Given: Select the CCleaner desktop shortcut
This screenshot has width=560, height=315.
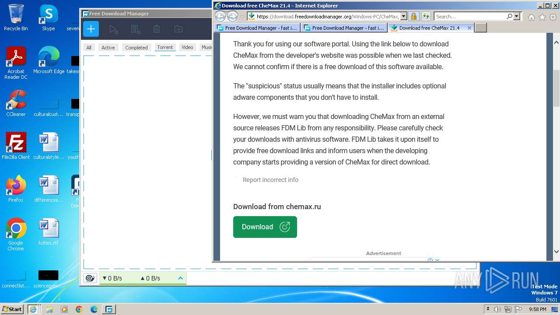Looking at the screenshot, I should (16, 103).
